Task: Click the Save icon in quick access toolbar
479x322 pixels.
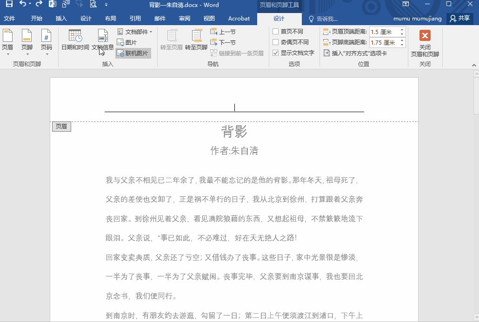Action: [x=9, y=4]
